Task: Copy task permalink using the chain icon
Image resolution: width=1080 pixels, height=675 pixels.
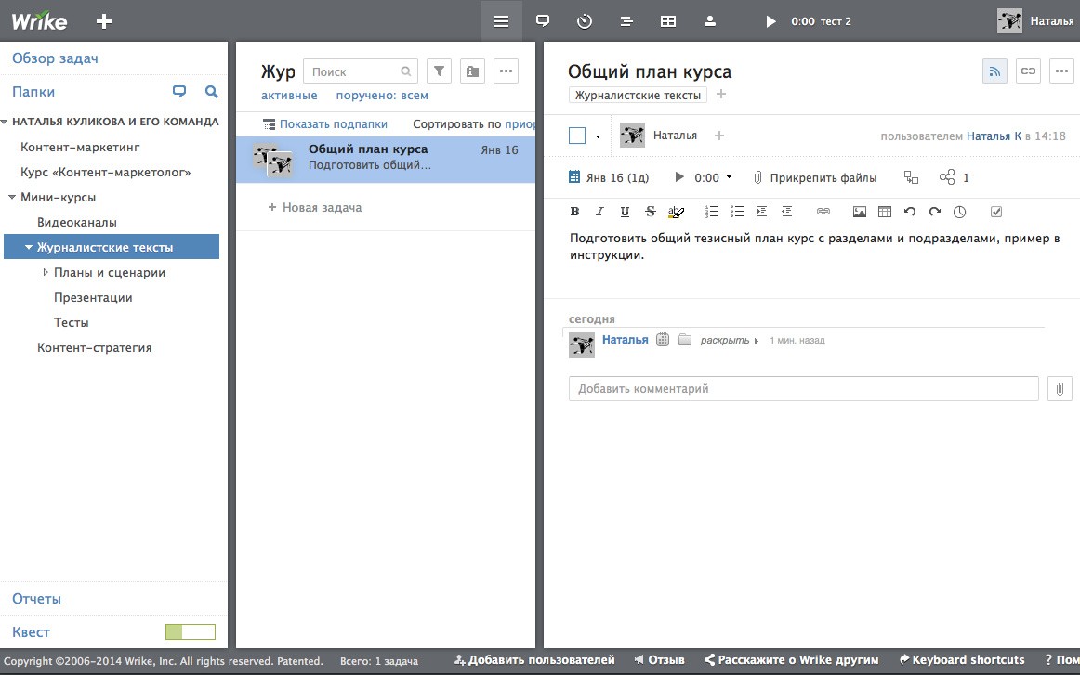Action: click(x=1028, y=71)
